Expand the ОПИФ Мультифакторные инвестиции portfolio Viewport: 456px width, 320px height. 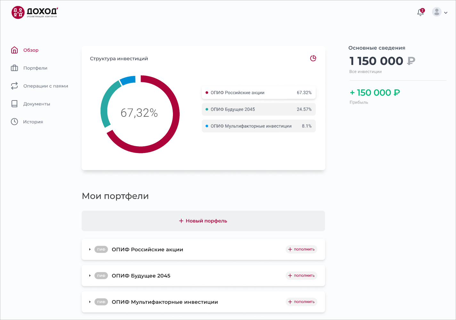coord(90,302)
